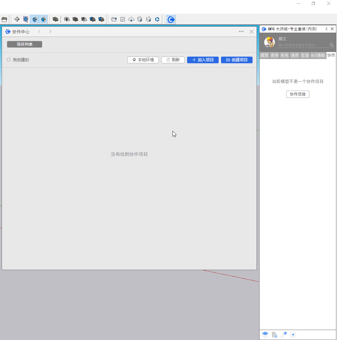Click the orbit target toolbar icon
This screenshot has height=340, width=337.
pos(17,19)
